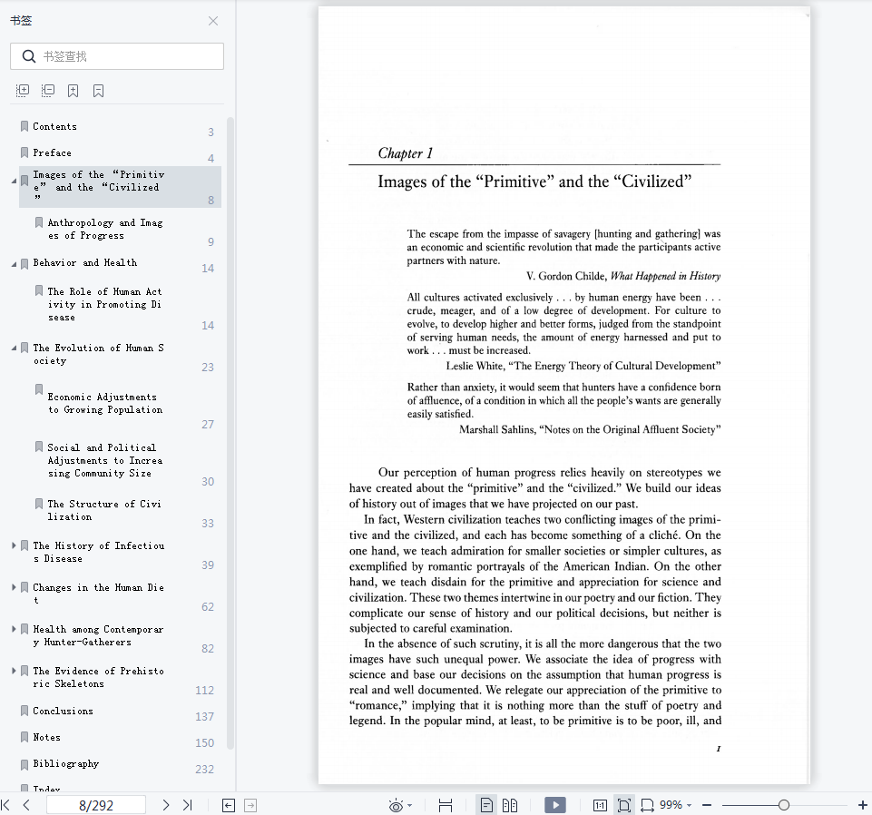Collapse the Behavior and Health chapter

click(14, 264)
